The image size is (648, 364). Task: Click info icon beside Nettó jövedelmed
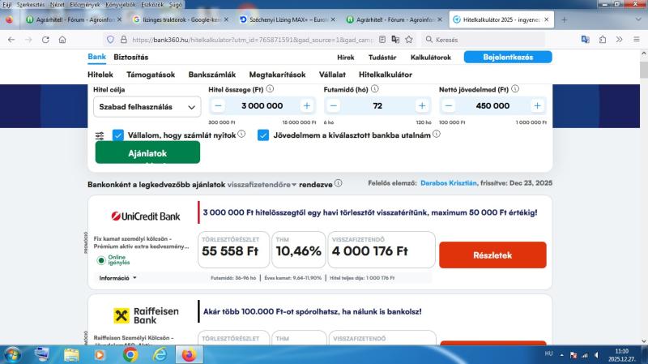pyautogui.click(x=515, y=89)
